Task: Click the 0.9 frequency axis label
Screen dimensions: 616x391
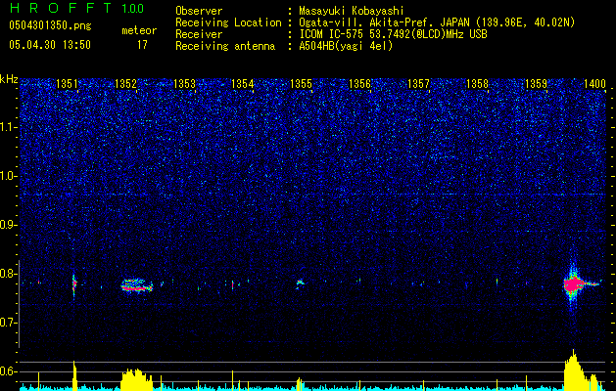Action: (8, 225)
